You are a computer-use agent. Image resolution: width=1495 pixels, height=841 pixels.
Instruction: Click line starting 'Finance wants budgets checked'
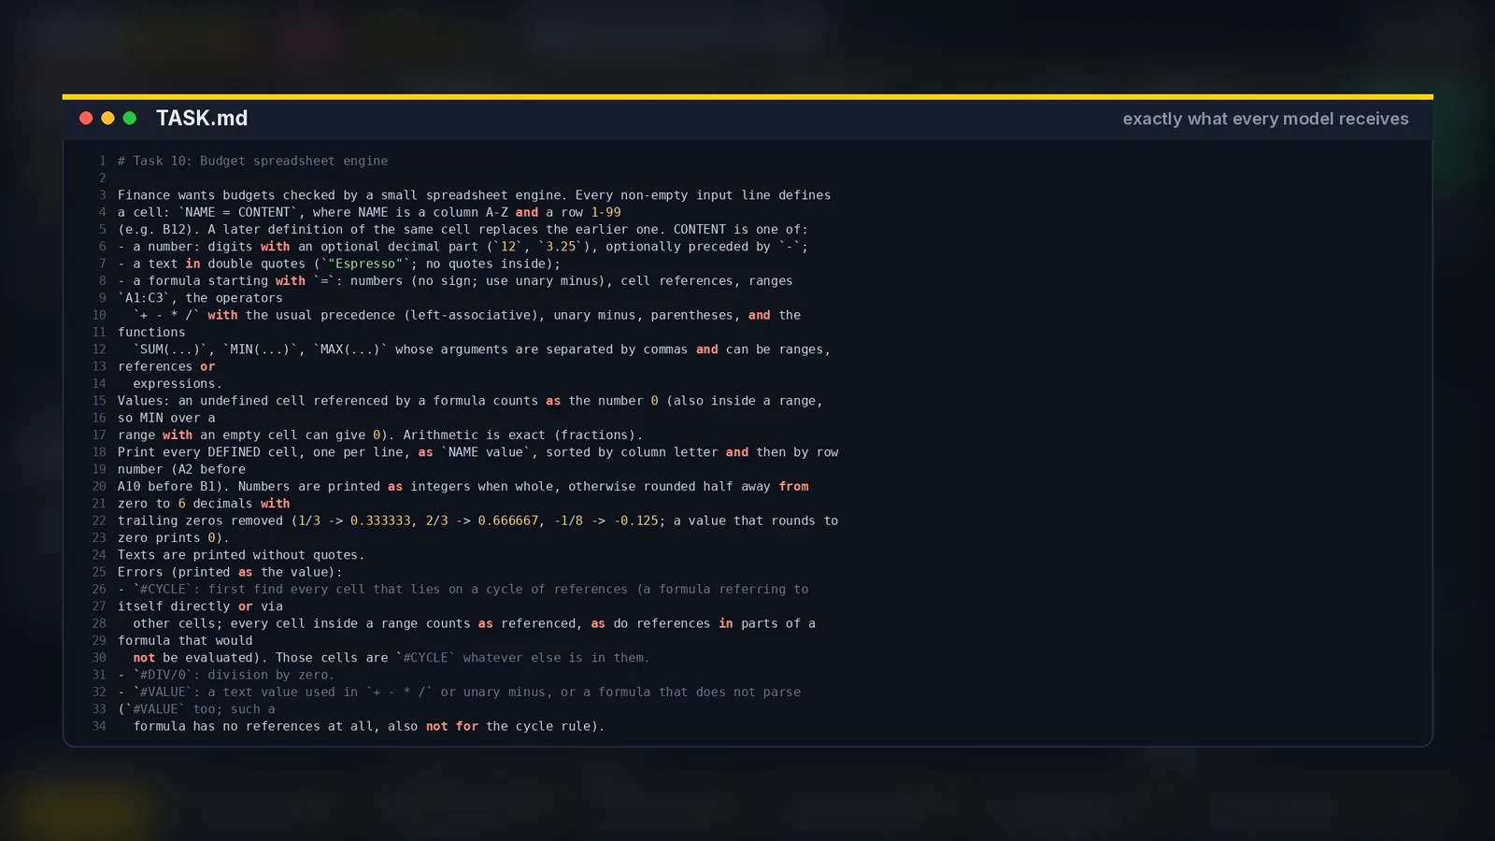pyautogui.click(x=474, y=195)
